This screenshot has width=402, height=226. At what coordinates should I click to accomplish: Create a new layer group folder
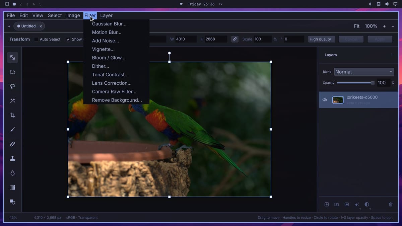(337, 204)
